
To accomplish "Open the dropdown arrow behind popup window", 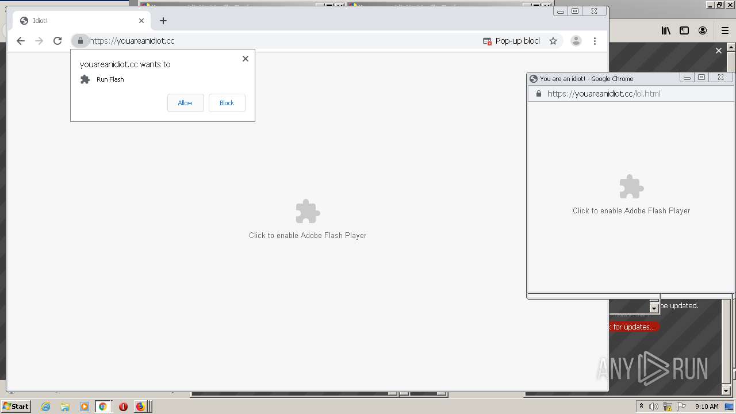I will point(654,308).
